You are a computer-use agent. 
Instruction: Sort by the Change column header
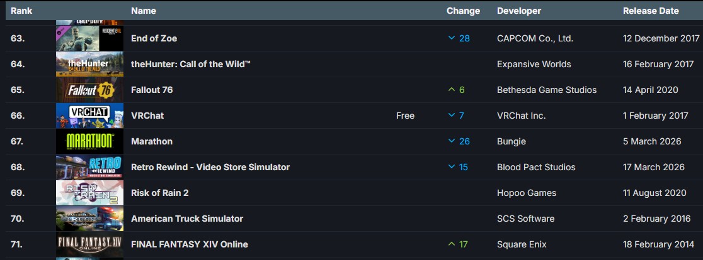pyautogui.click(x=463, y=11)
